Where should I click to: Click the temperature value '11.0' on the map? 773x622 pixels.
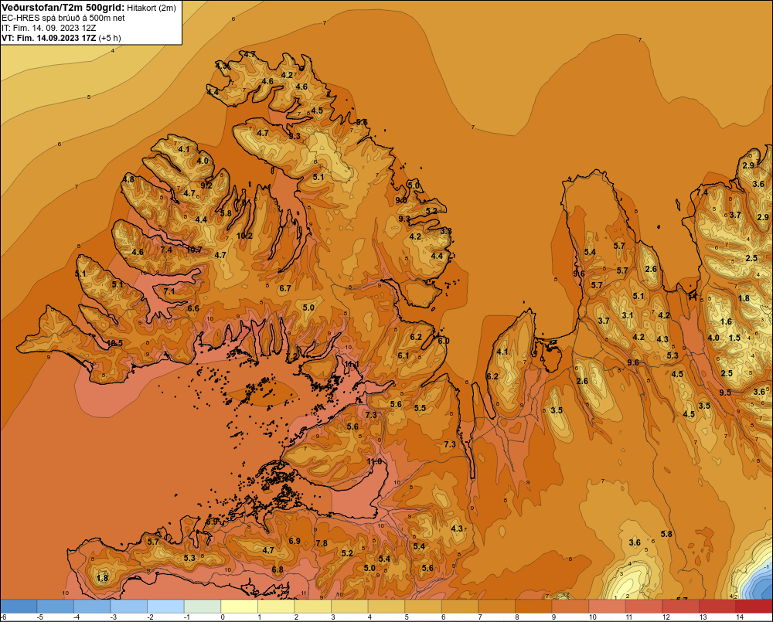[375, 461]
